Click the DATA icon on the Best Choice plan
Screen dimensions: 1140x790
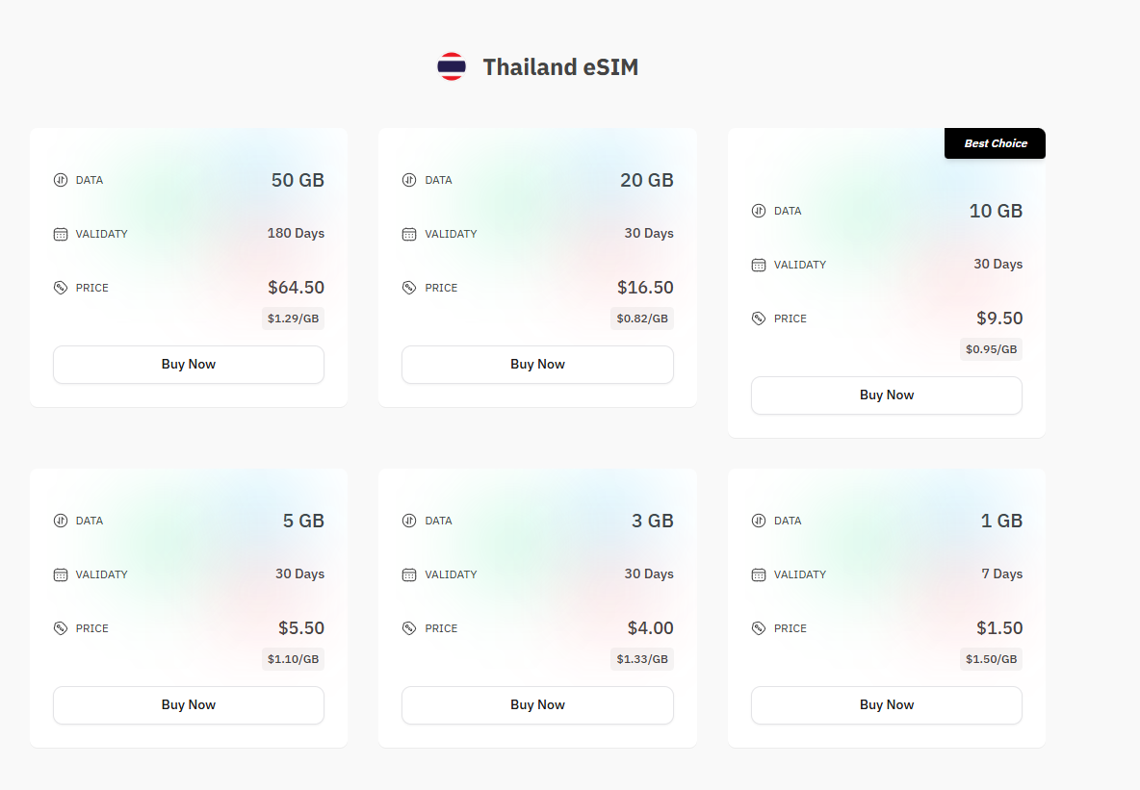(757, 211)
